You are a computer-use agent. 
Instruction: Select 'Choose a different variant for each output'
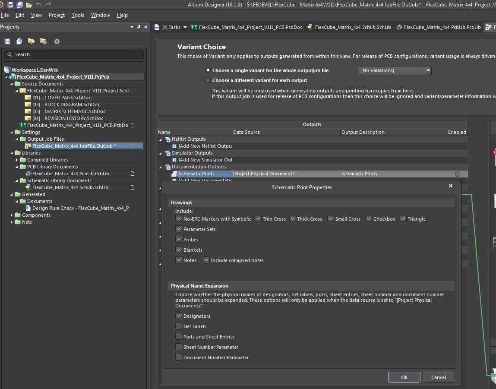click(x=209, y=80)
